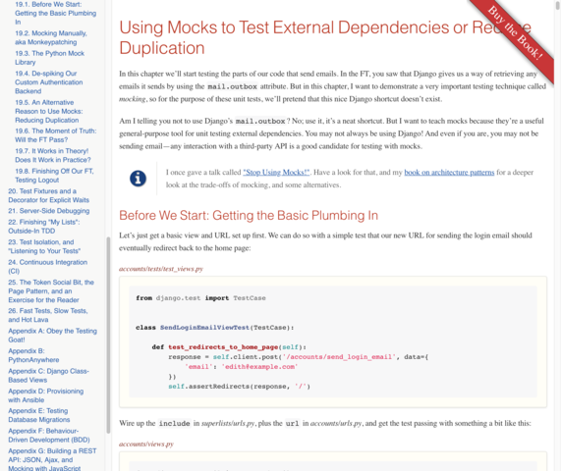The height and width of the screenshot is (471, 561).
Task: Open chapter 24 Continuous Integration (CI)
Action: click(47, 267)
